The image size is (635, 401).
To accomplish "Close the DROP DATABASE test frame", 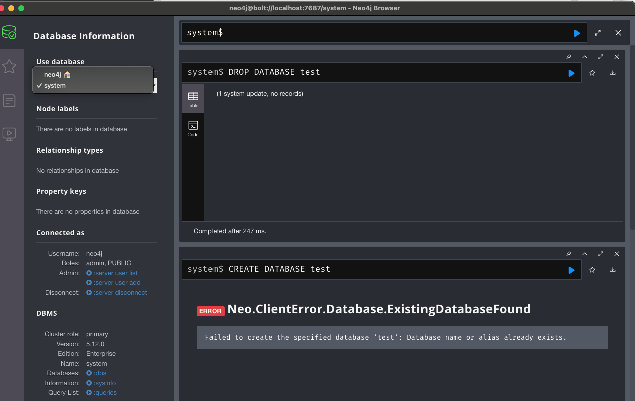I will pyautogui.click(x=617, y=57).
